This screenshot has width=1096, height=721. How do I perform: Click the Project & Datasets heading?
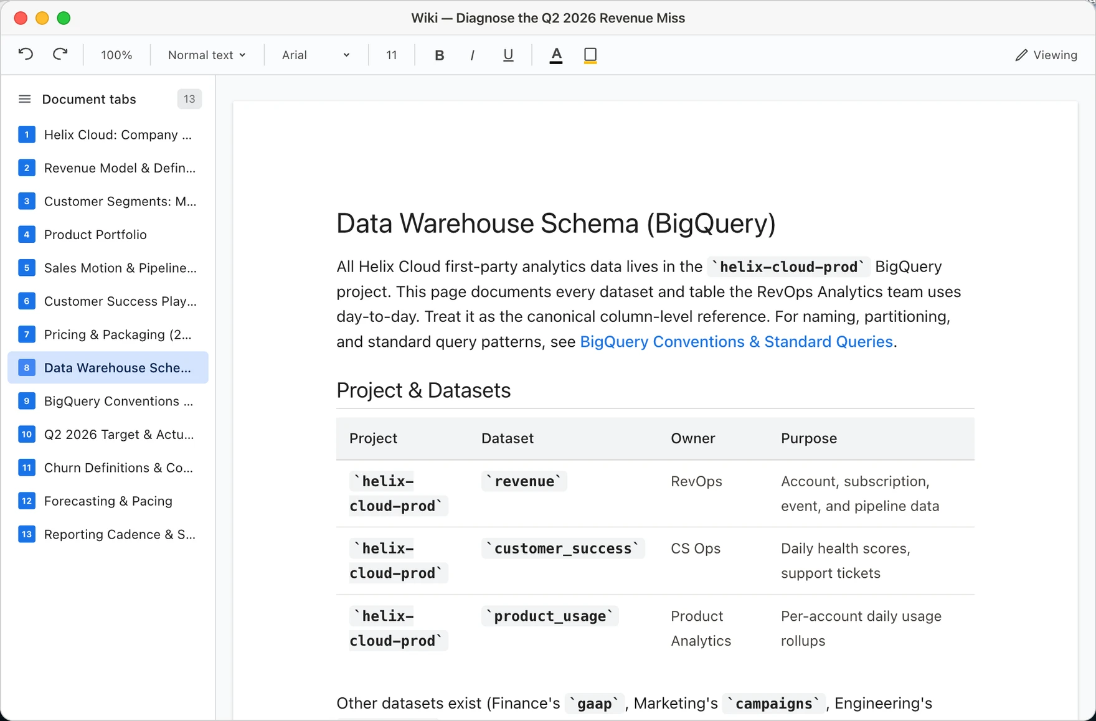423,390
